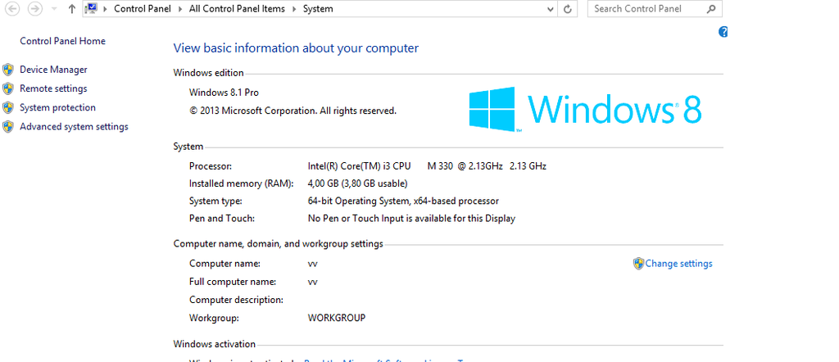Click the Full computer name label
839x362 pixels.
233,282
